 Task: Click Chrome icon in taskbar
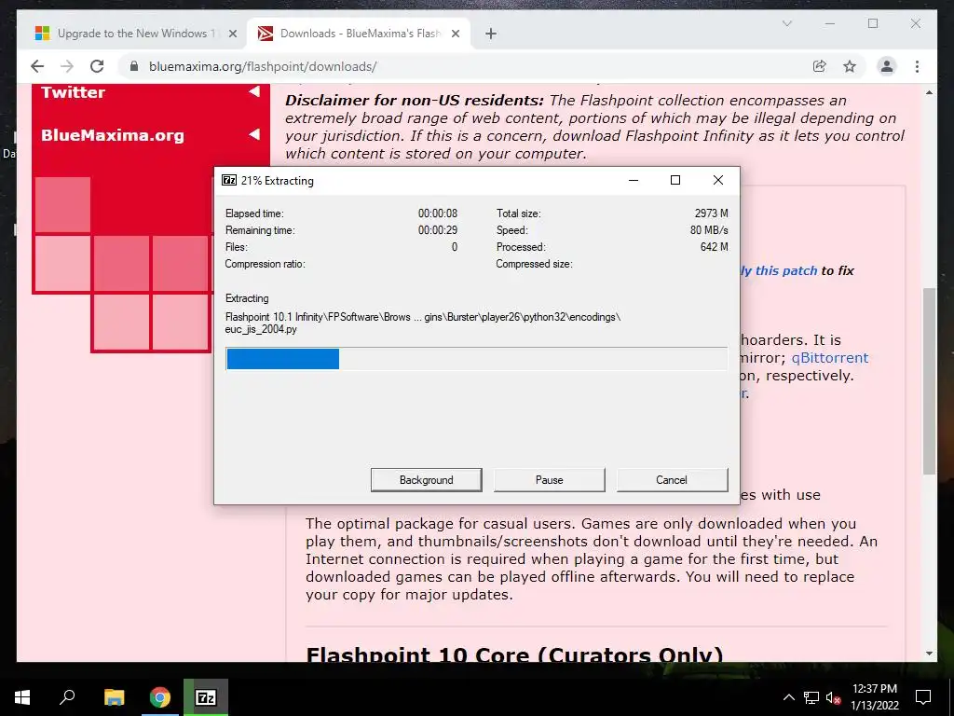[x=160, y=697]
